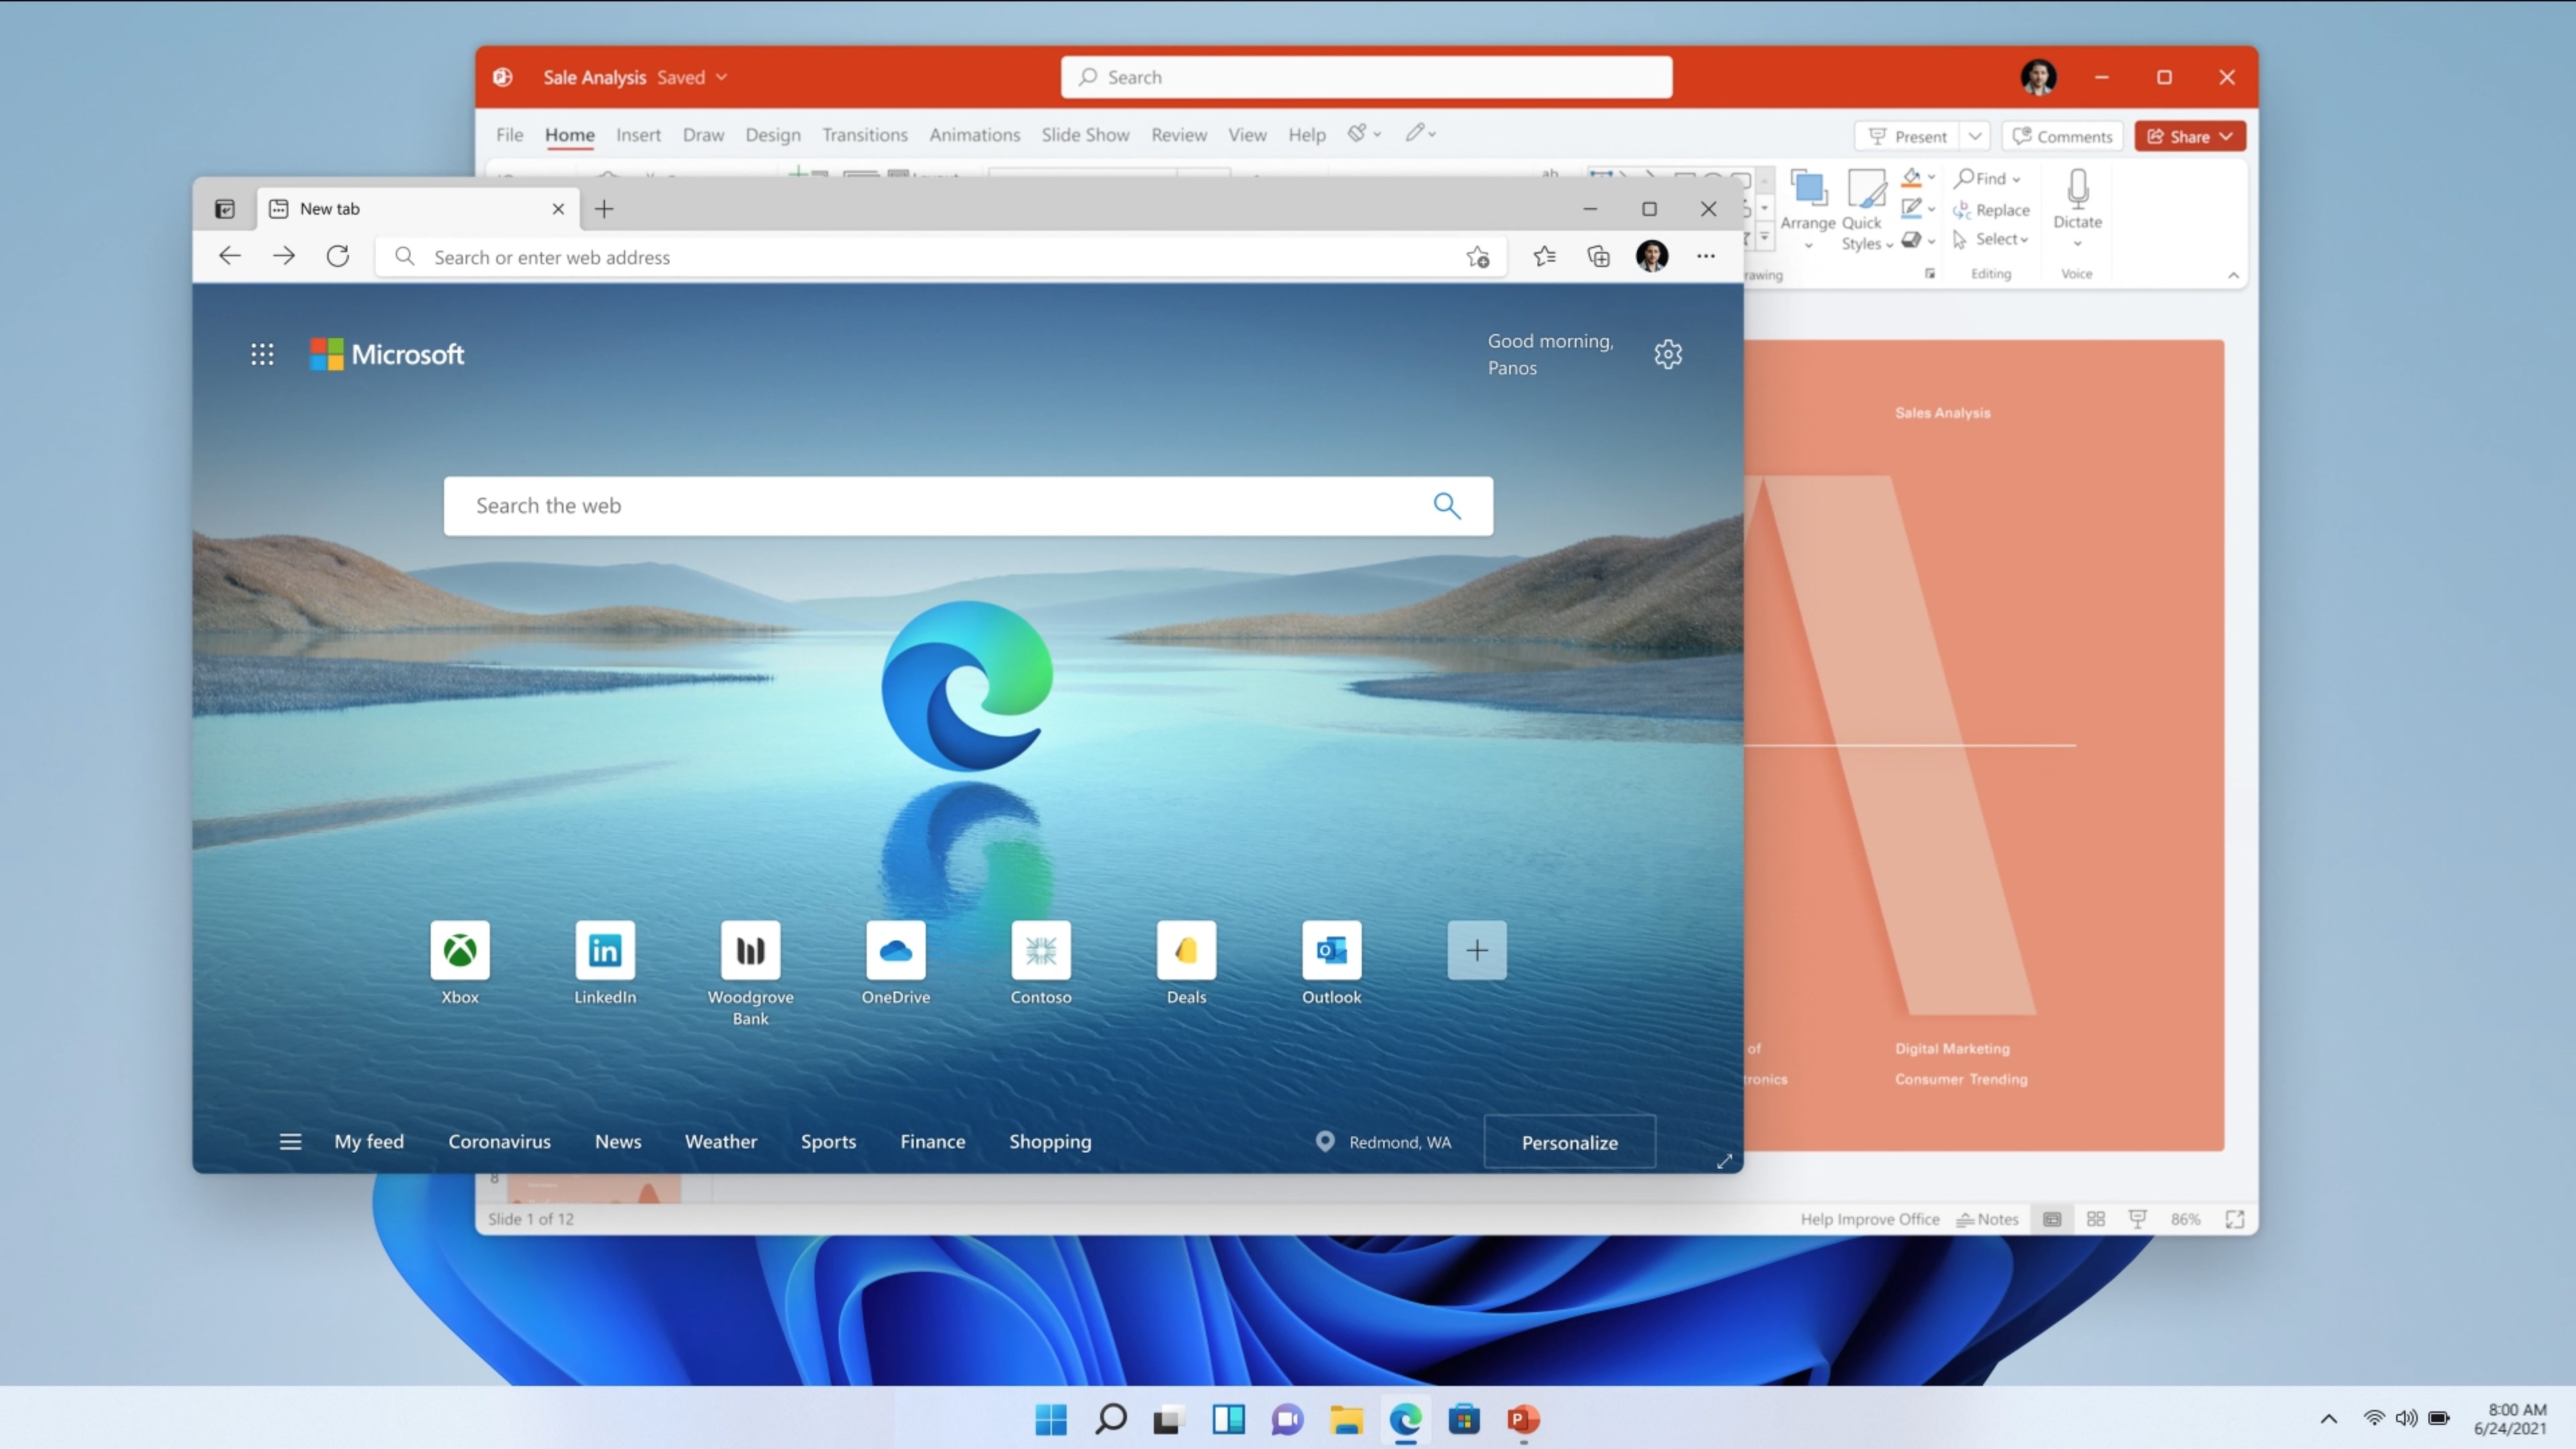Open page settings gear in Edge
The height and width of the screenshot is (1449, 2576).
pos(1668,354)
